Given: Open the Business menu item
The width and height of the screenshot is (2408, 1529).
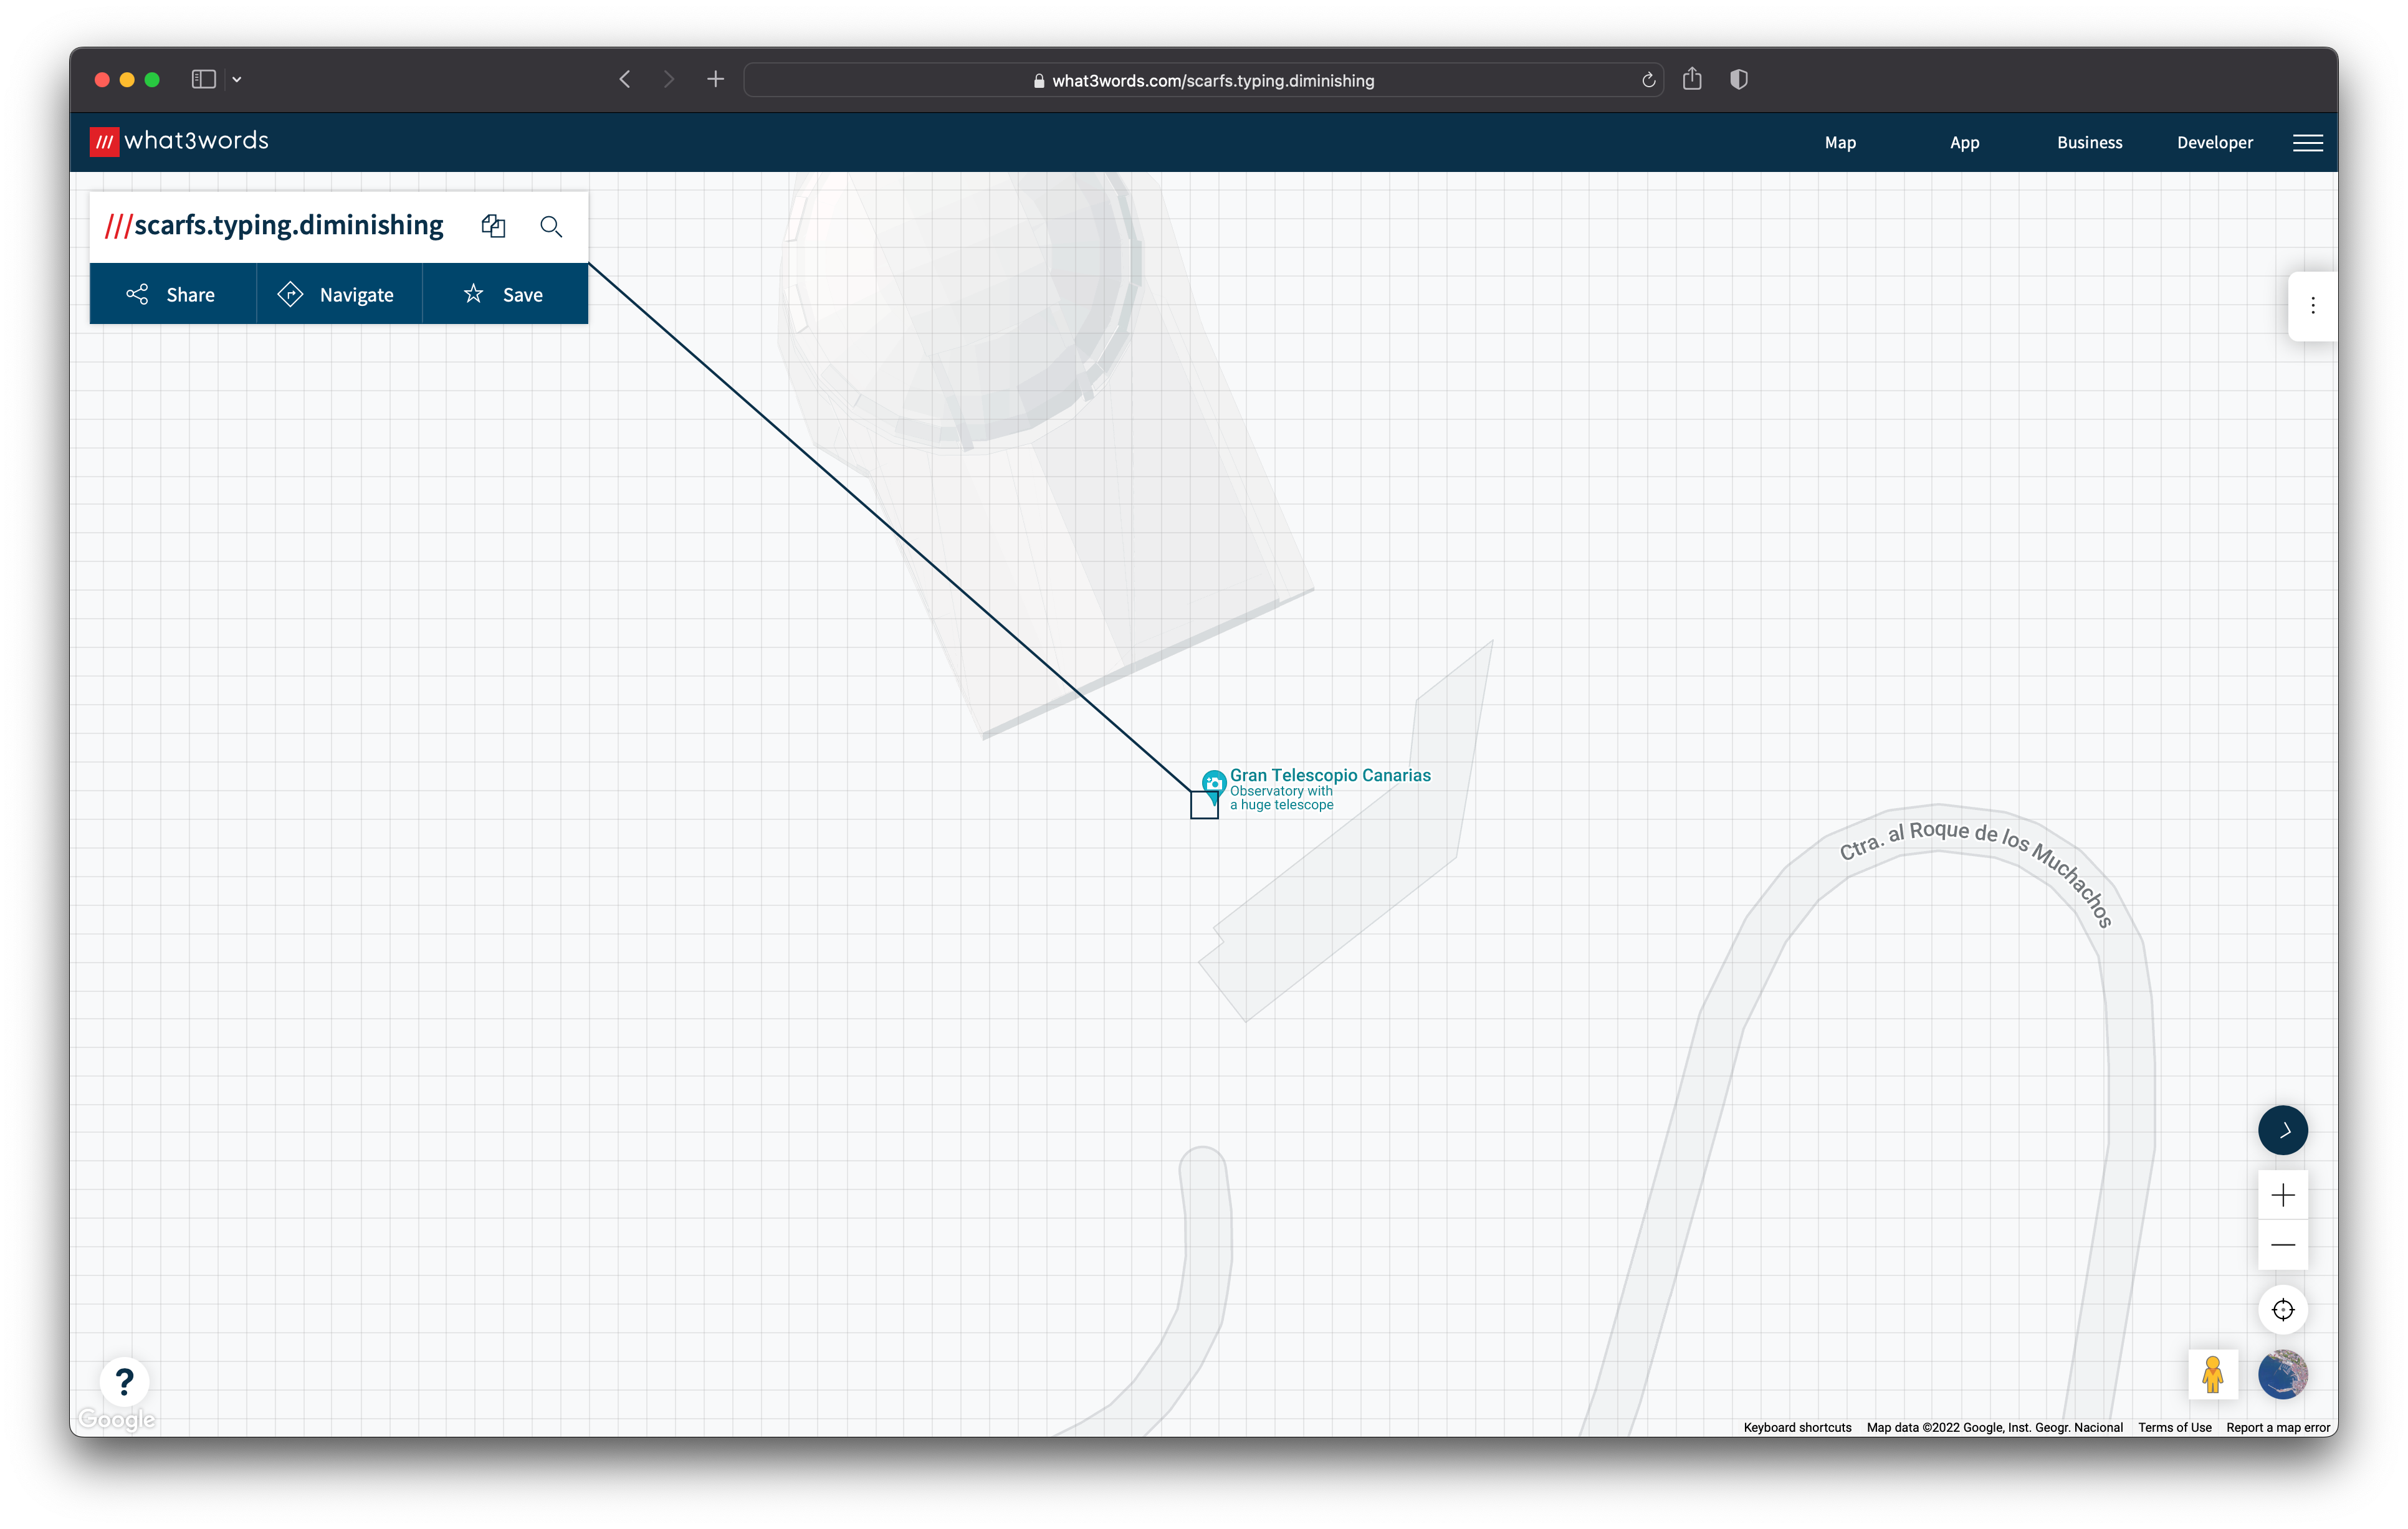Looking at the screenshot, I should 2089,143.
